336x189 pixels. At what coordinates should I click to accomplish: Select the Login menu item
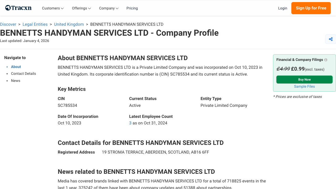point(283,8)
